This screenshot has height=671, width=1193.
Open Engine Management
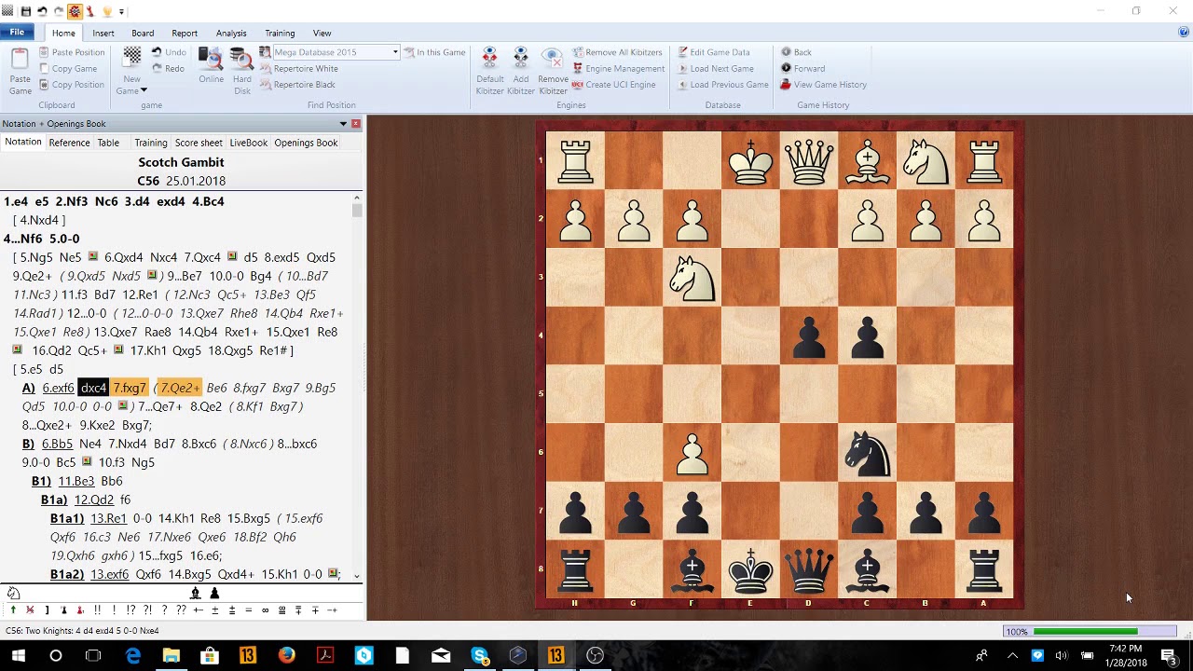pyautogui.click(x=618, y=68)
